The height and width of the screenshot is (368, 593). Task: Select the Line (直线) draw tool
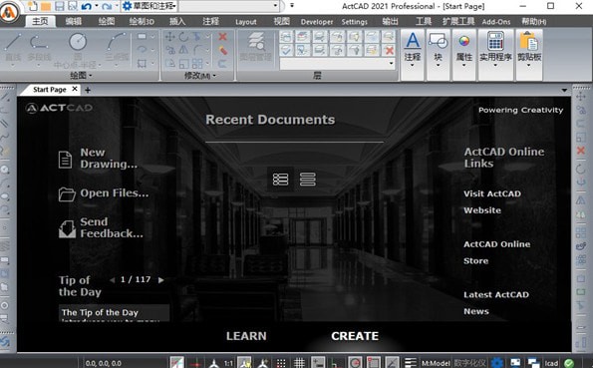13,47
